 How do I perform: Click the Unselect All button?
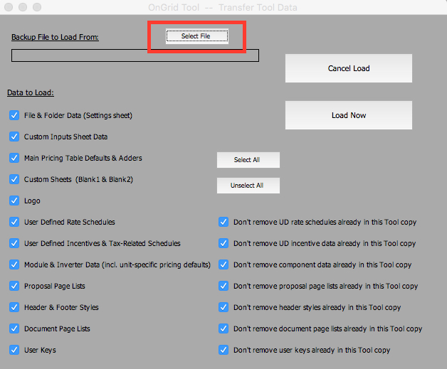pyautogui.click(x=248, y=186)
